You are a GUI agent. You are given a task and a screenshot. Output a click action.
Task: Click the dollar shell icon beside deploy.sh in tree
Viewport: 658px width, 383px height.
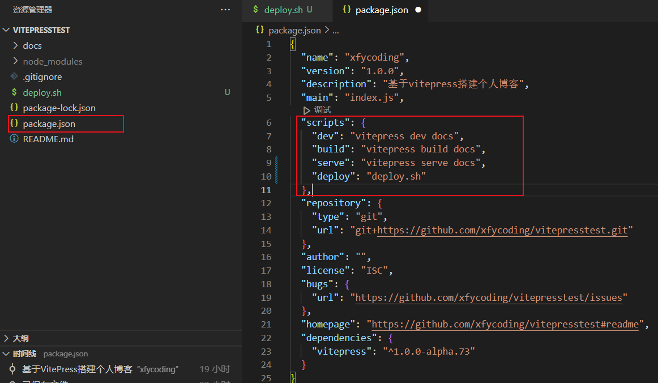[x=14, y=92]
